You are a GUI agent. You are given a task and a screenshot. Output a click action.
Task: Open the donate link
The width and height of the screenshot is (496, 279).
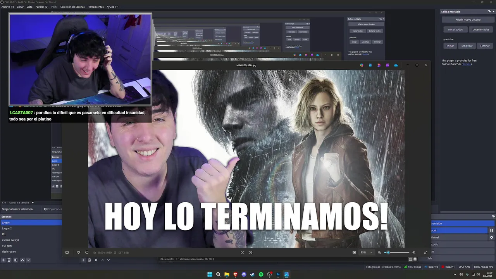(x=467, y=64)
